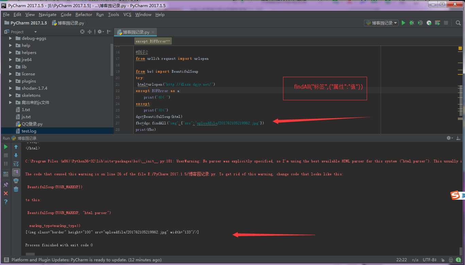Open the Tools menu
Screen dimensions: 465x265
click(113, 14)
